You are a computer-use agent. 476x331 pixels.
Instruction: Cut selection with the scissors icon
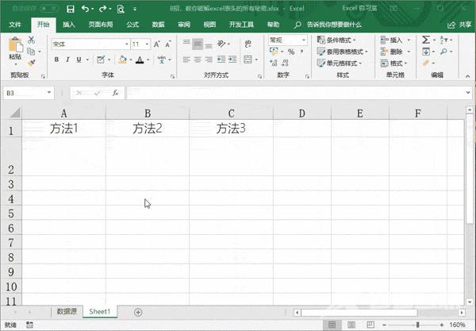31,40
